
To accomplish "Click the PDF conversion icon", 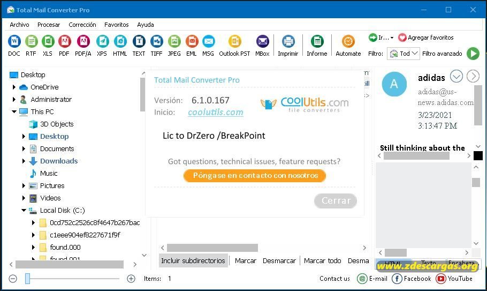I will (x=65, y=41).
